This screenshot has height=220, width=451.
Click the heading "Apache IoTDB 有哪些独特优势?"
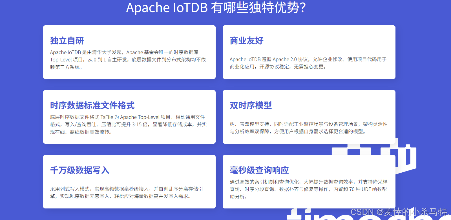pyautogui.click(x=216, y=8)
